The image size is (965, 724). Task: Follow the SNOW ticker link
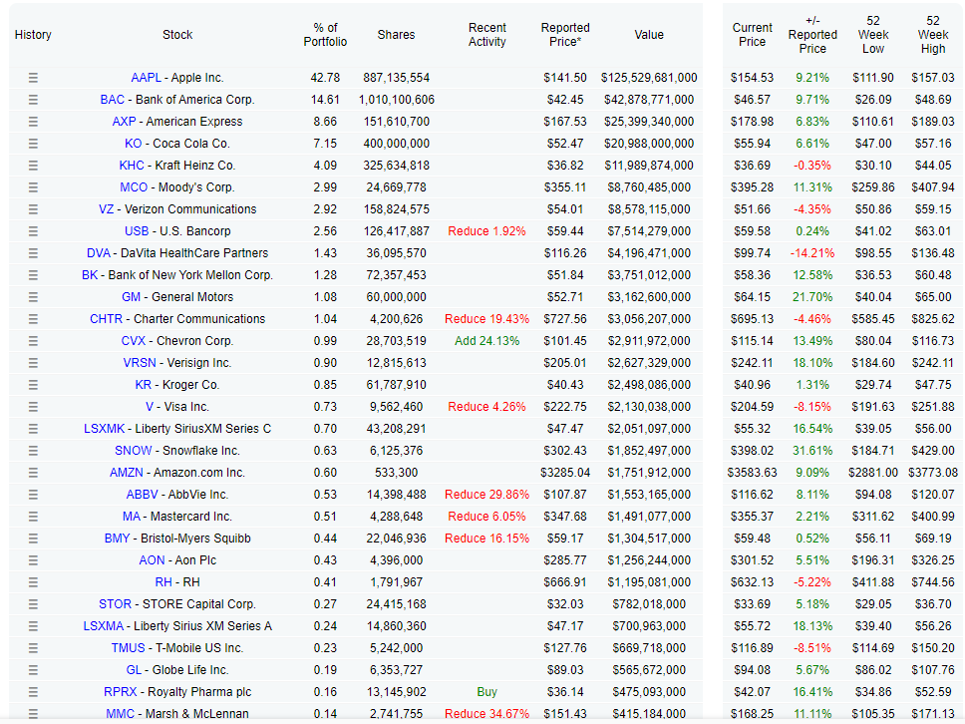pos(133,451)
